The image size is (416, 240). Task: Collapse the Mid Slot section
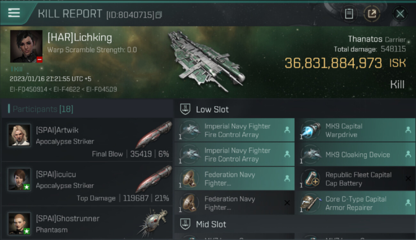211,224
